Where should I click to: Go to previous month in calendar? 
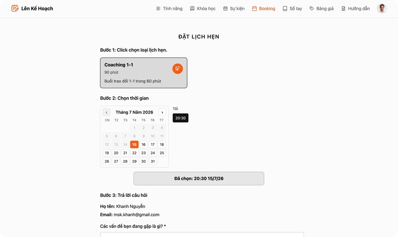107,112
